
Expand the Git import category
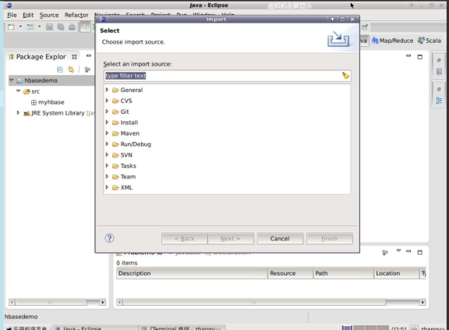(107, 112)
